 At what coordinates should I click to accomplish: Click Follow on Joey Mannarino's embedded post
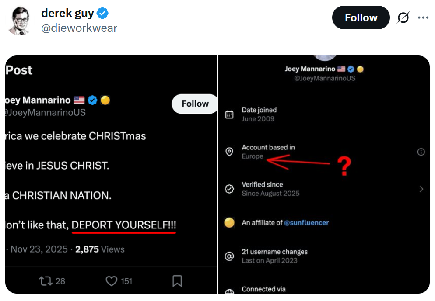194,104
